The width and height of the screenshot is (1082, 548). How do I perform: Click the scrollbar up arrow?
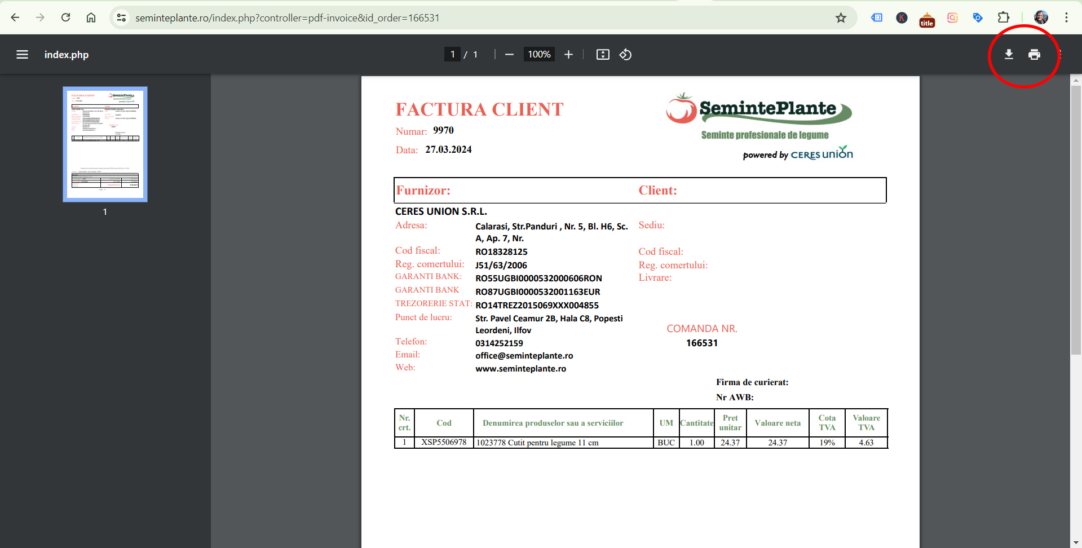coord(1076,81)
